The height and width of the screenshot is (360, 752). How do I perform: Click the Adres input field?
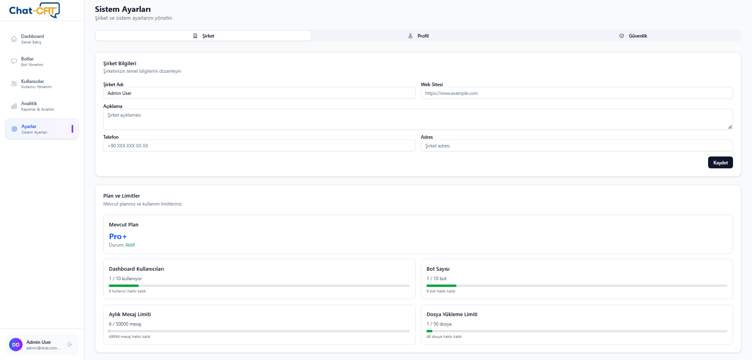point(576,146)
